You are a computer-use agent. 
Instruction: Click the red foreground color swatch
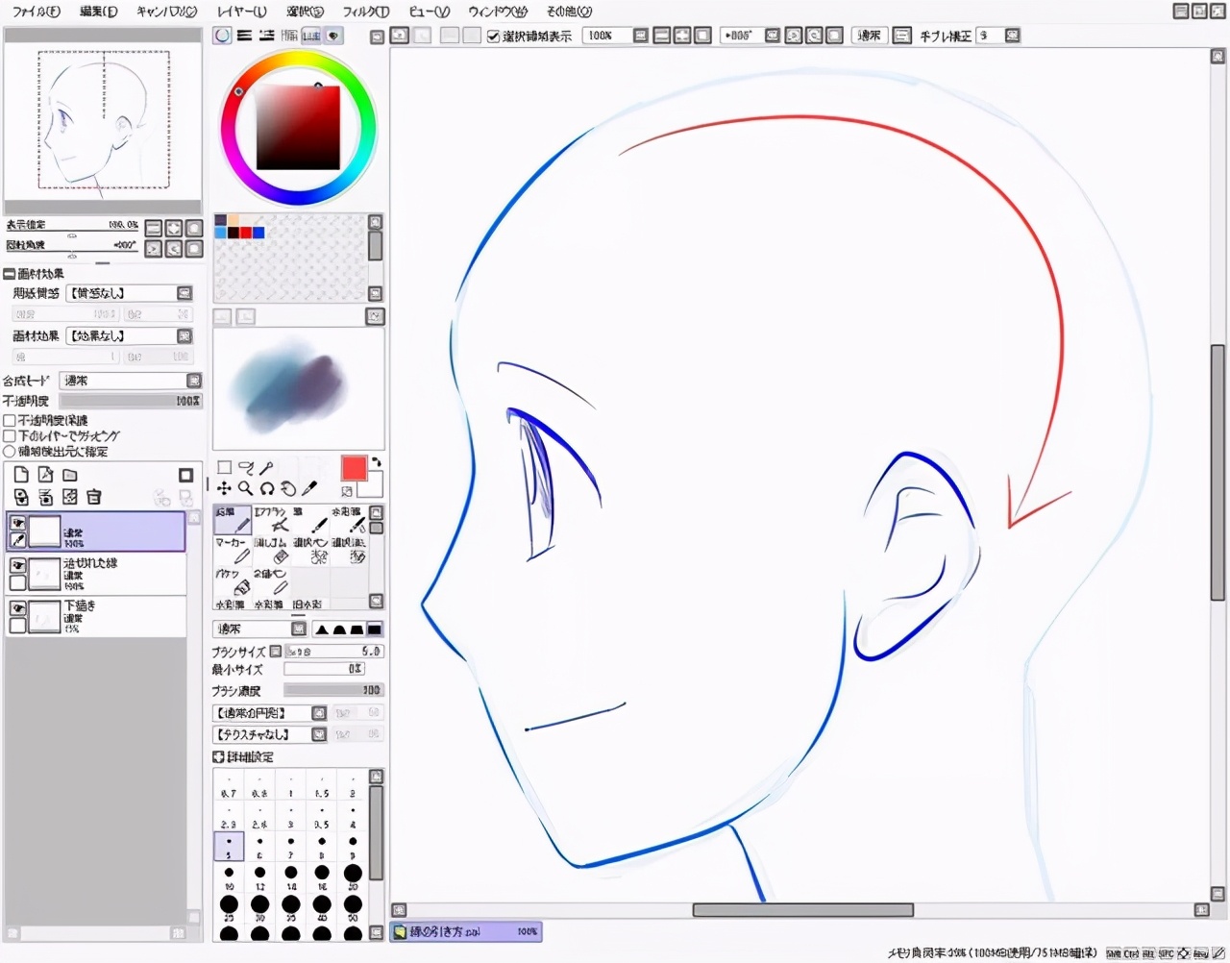pos(354,468)
